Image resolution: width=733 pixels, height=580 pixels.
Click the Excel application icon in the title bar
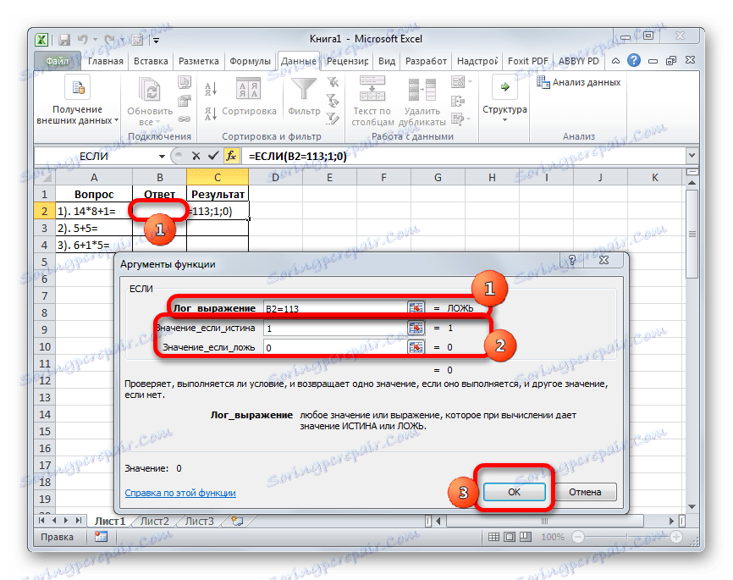(41, 40)
